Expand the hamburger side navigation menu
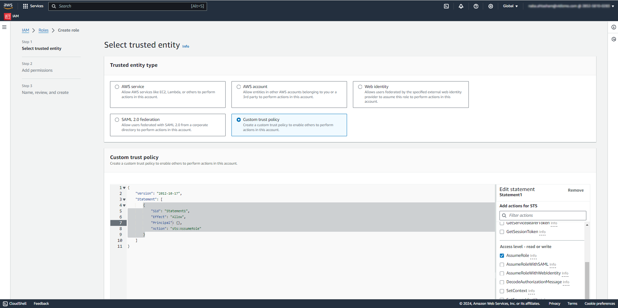Viewport: 618px width, 308px height. [x=4, y=27]
